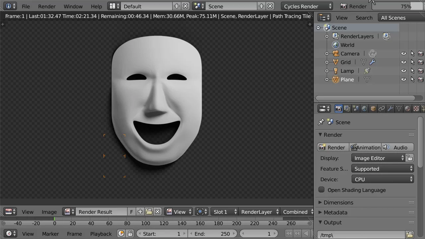Open the Render menu in top bar

[x=47, y=6]
